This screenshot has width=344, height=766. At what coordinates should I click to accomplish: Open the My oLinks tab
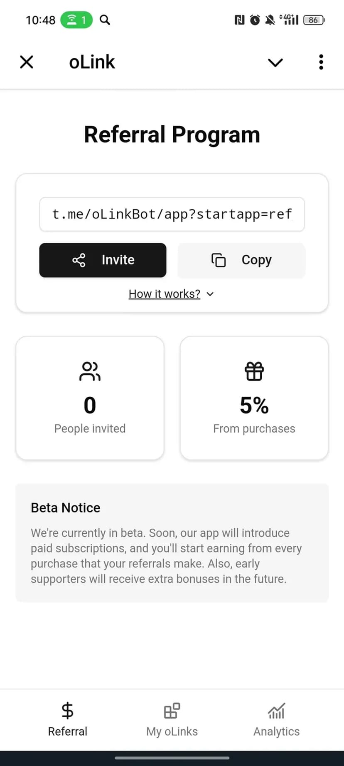click(x=172, y=719)
